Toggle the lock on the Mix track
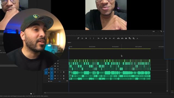 pos(49,81)
